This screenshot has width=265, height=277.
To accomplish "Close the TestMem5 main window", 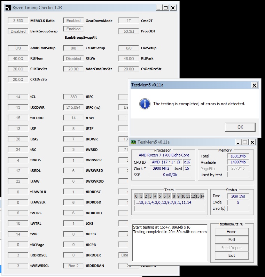I will click(252, 142).
